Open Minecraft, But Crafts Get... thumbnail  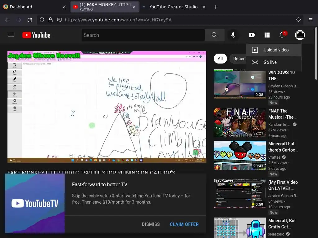click(240, 228)
